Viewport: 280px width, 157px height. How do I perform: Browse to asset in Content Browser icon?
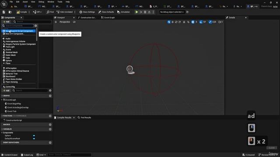point(10,12)
